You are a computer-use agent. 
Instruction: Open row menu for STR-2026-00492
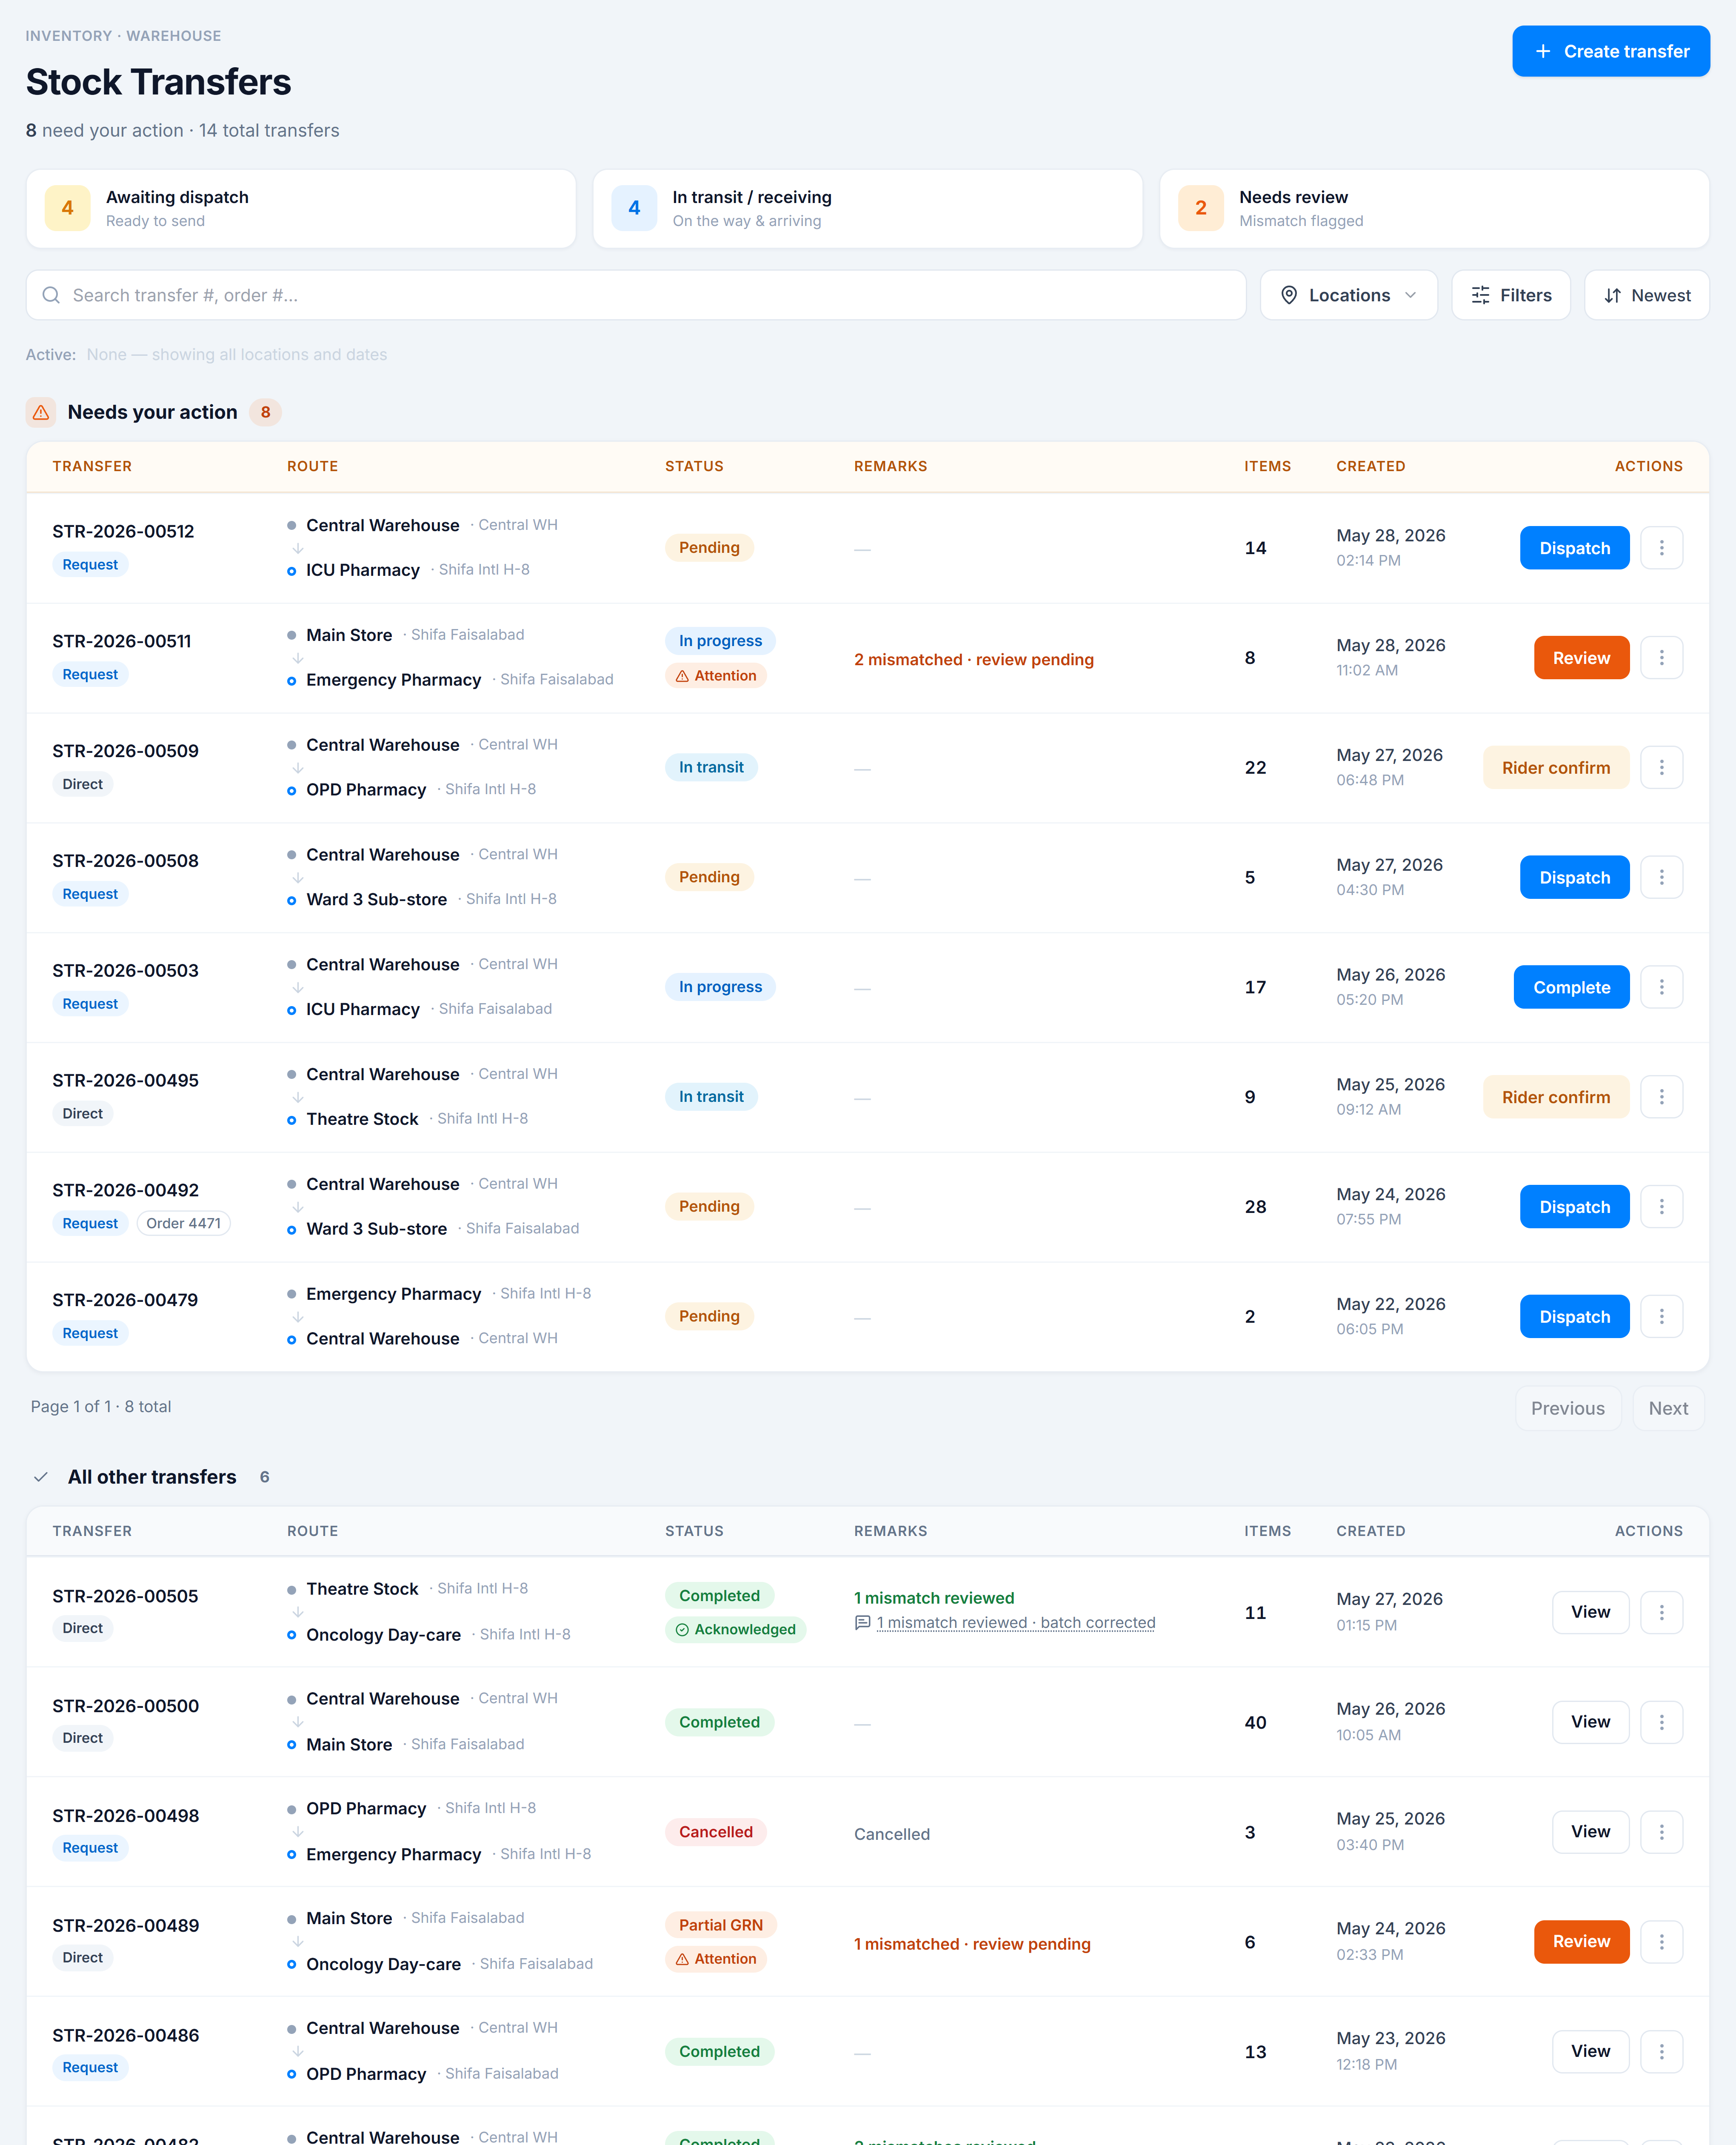1661,1207
